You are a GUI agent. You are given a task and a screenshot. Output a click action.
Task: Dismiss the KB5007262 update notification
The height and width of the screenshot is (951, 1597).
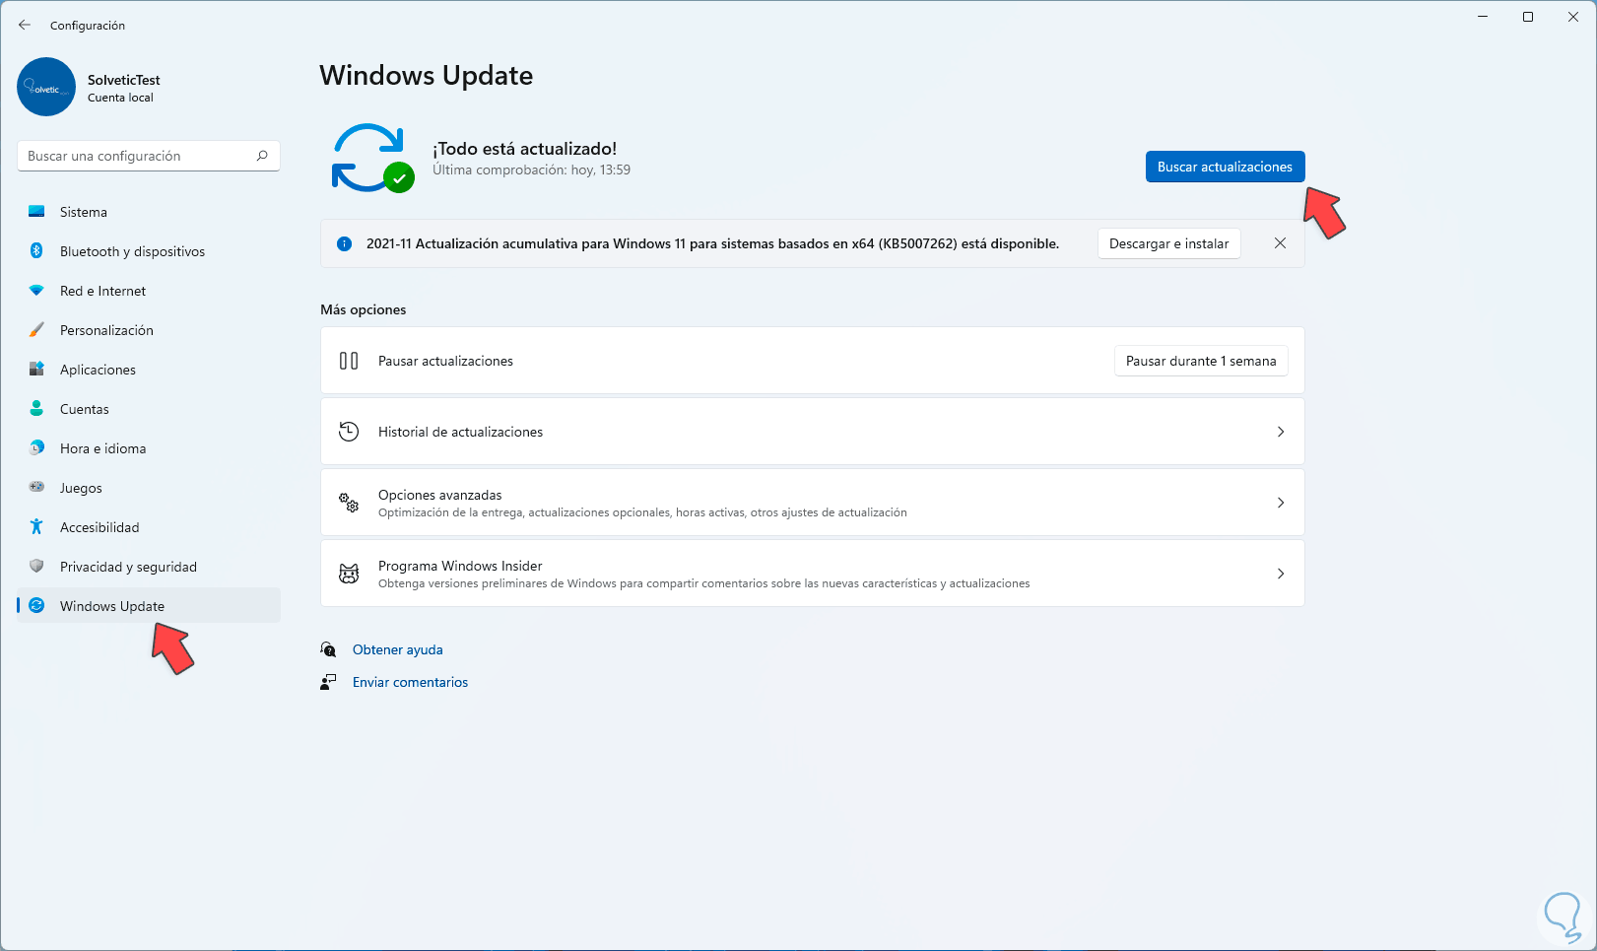click(x=1280, y=243)
